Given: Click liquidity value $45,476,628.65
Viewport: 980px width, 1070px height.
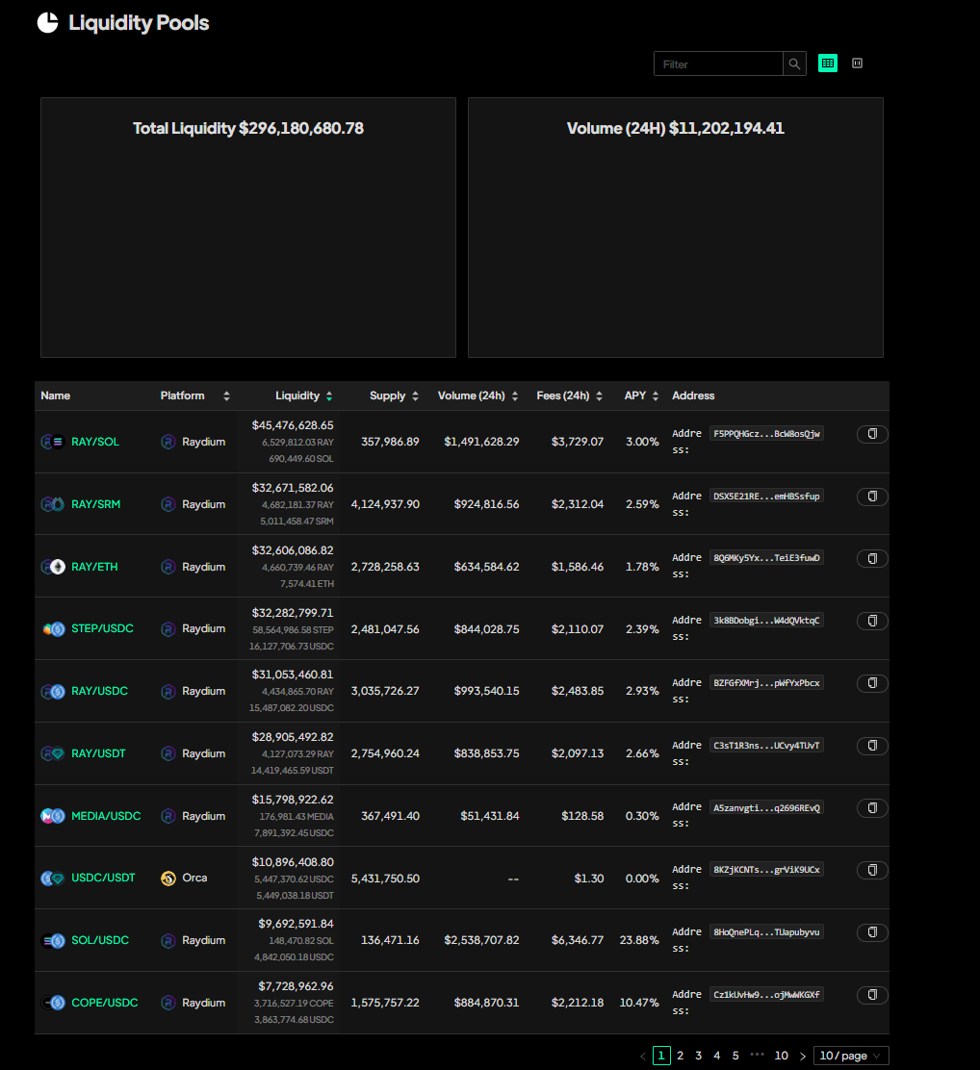Looking at the screenshot, I should click(x=293, y=425).
